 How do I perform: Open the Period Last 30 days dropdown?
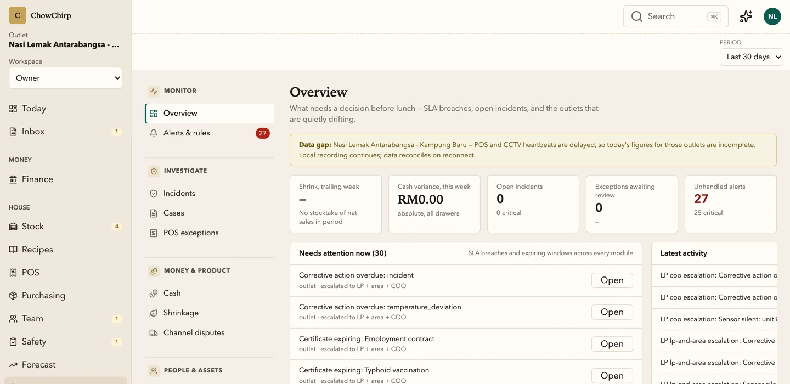point(751,57)
